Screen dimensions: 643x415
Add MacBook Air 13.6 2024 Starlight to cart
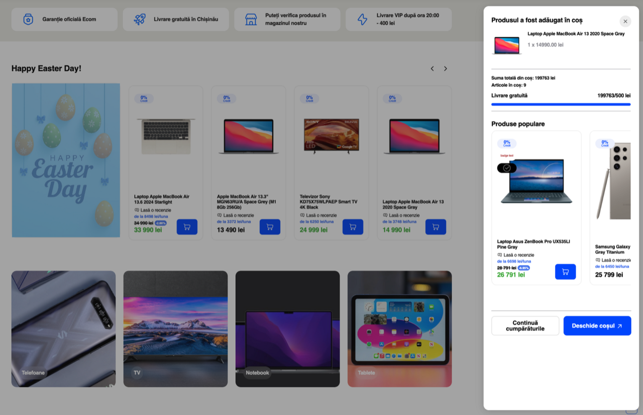(x=187, y=227)
